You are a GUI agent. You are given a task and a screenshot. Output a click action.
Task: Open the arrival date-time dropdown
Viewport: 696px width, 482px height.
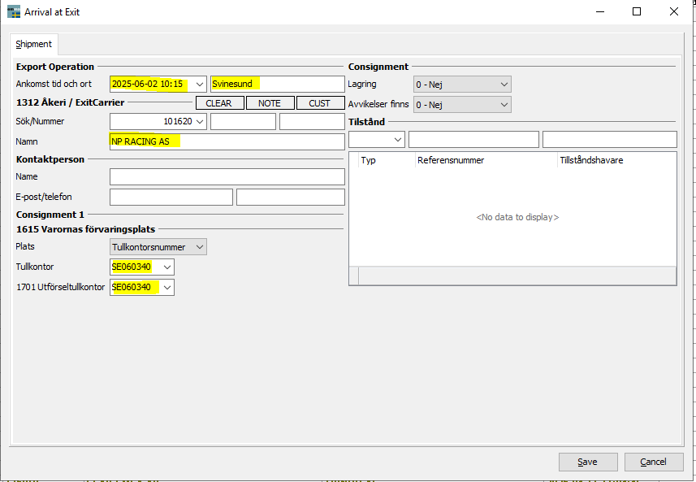tap(200, 85)
